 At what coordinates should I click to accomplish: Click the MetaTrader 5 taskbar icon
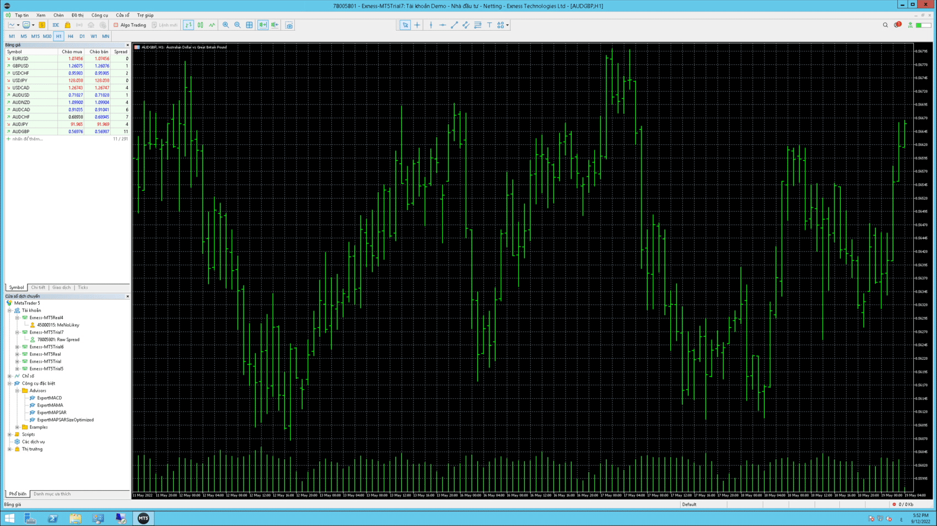tap(143, 518)
